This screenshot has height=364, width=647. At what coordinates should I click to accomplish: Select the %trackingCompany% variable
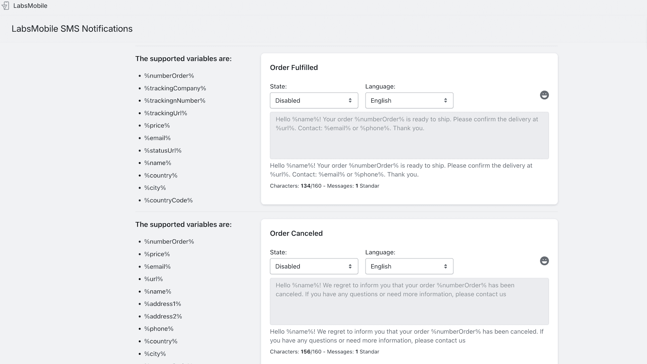[175, 88]
